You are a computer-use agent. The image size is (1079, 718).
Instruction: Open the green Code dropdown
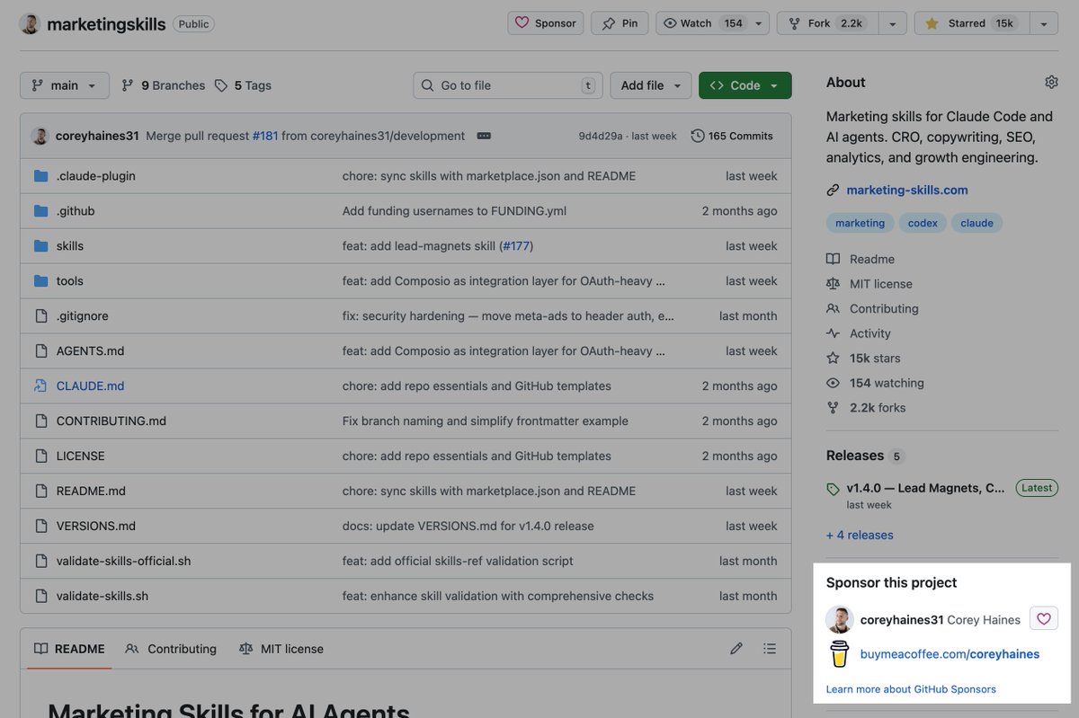tap(745, 85)
